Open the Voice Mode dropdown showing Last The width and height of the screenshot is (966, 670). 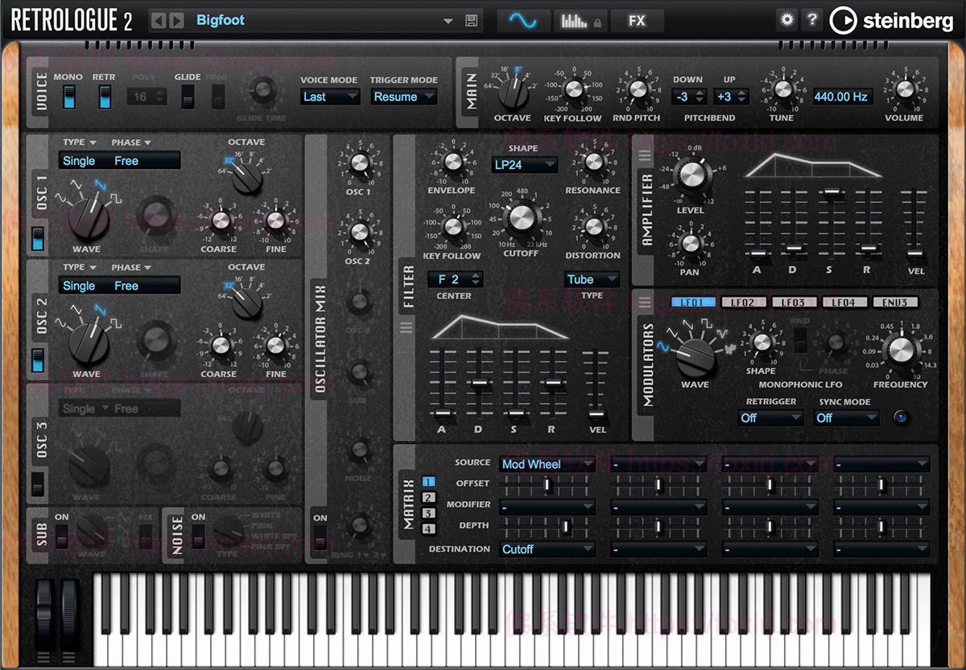point(332,97)
